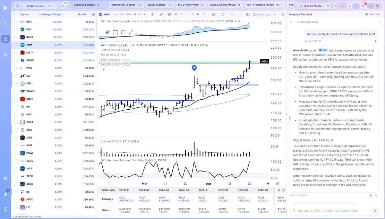This screenshot has height=219, width=385.
Task: Open the dashboard layout icon in the left sidebar
Action: 5,24
